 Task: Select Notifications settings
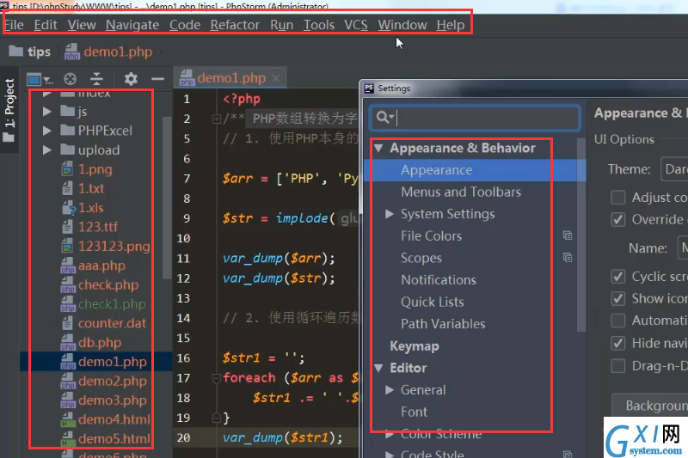point(439,279)
